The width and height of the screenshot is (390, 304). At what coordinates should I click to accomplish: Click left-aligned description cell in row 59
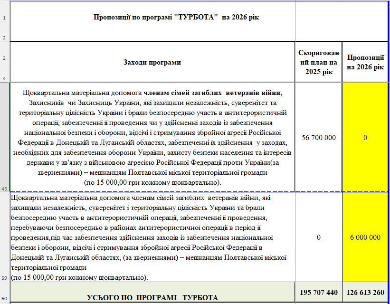pos(152,237)
